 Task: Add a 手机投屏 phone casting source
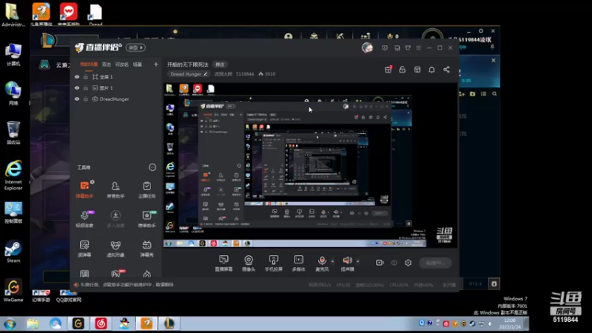[x=274, y=263]
